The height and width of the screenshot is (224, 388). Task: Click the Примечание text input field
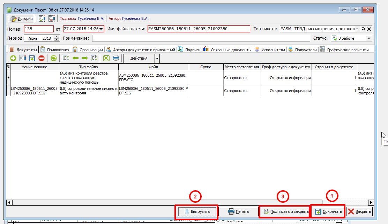point(201,38)
